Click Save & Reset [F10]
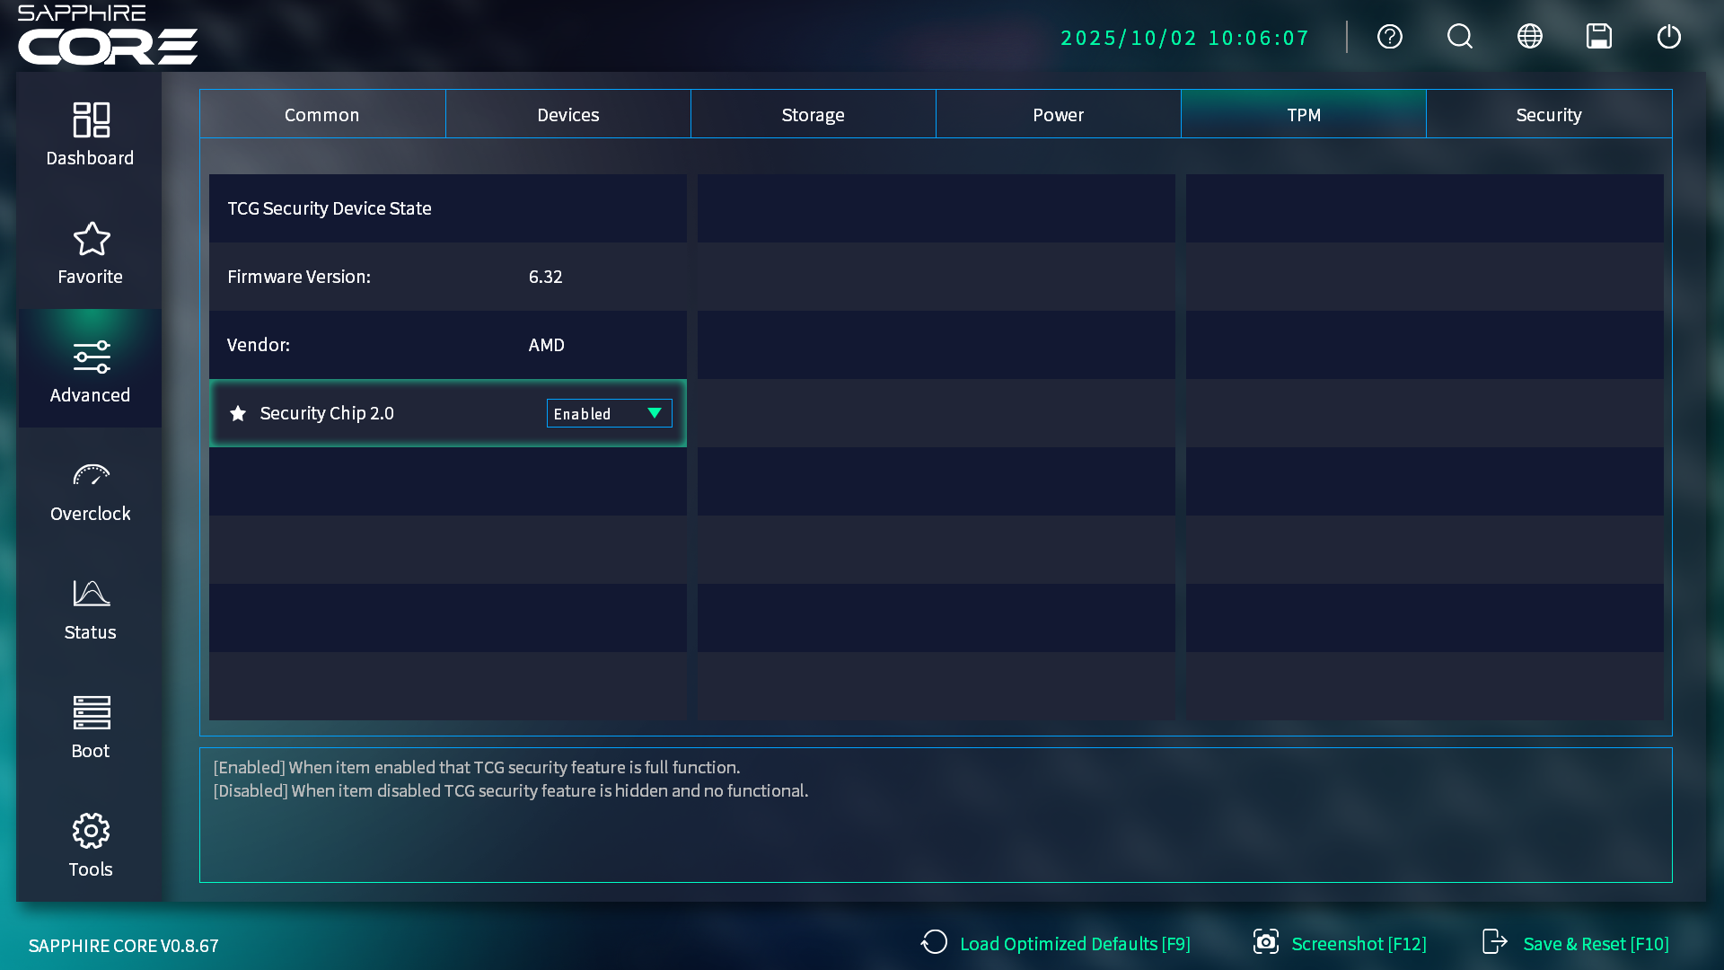The width and height of the screenshot is (1724, 970). point(1576,943)
